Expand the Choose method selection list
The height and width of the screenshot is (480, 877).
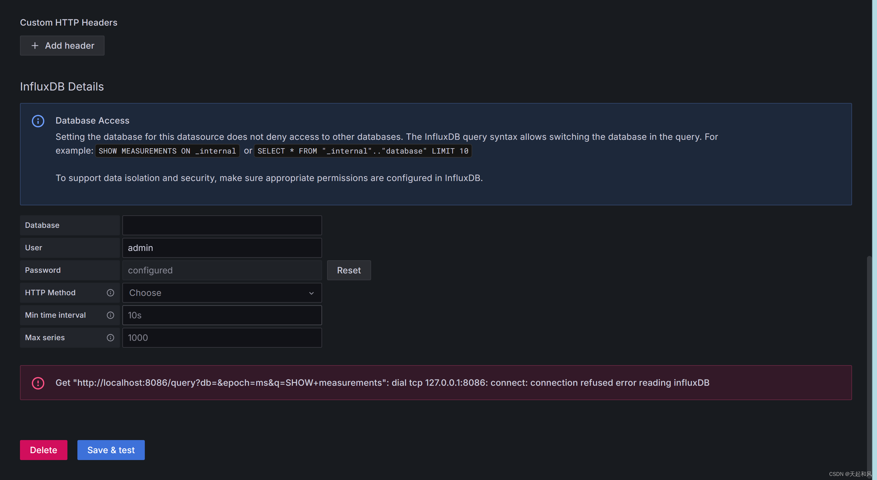click(221, 293)
